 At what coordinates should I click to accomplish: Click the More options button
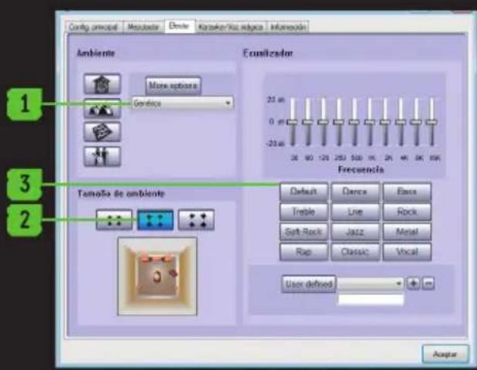tap(172, 86)
